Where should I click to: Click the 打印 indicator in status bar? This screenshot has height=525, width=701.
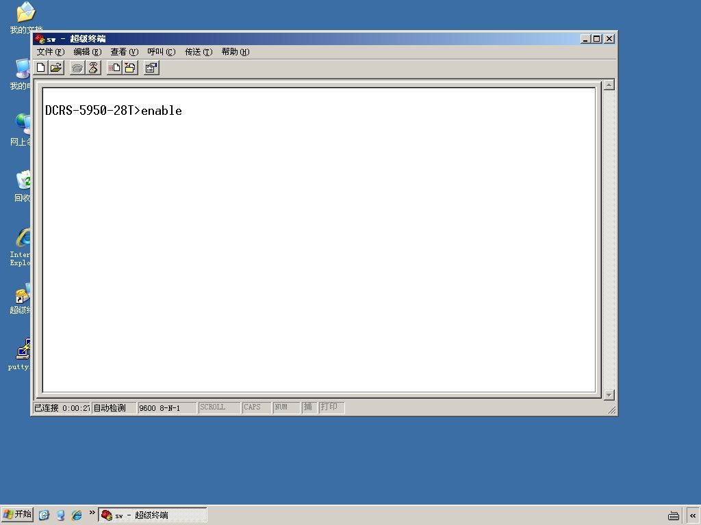pos(331,407)
